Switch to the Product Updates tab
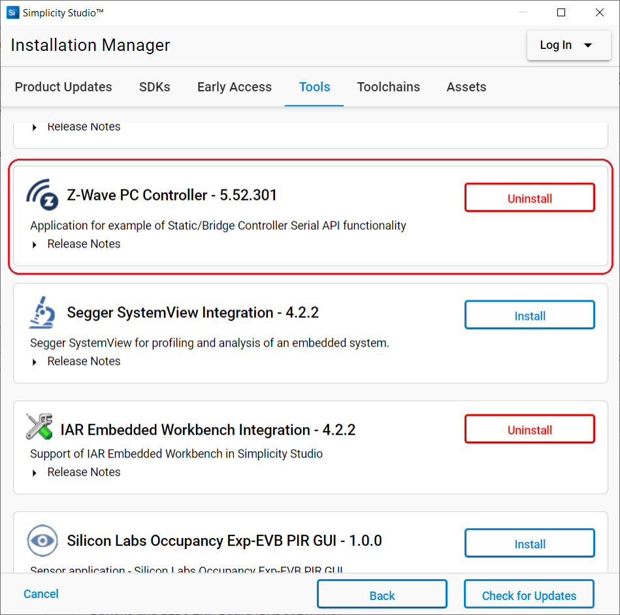620x615 pixels. pyautogui.click(x=63, y=86)
